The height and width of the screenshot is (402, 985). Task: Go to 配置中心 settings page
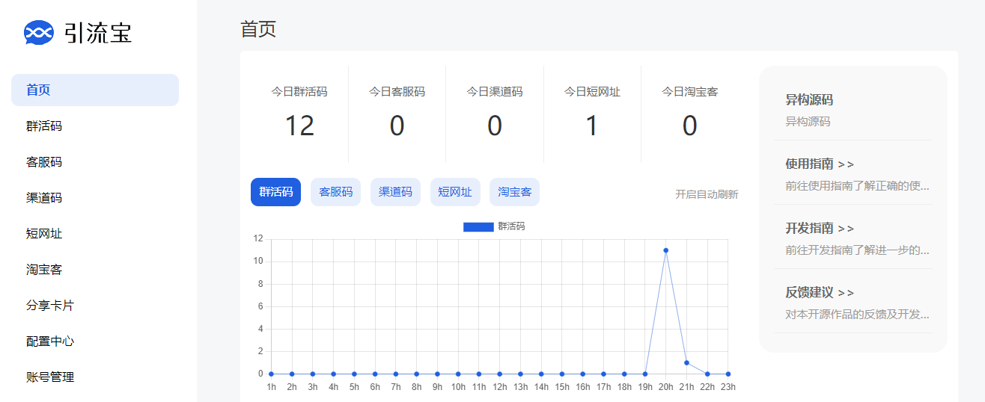point(50,341)
